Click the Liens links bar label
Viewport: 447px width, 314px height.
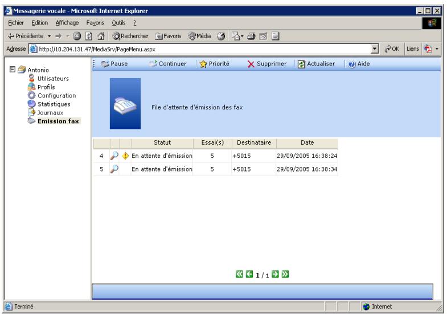(412, 49)
